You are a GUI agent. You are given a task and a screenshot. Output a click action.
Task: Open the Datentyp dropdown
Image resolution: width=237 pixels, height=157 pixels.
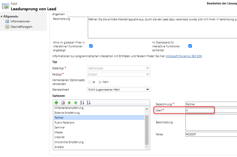coord(118,68)
